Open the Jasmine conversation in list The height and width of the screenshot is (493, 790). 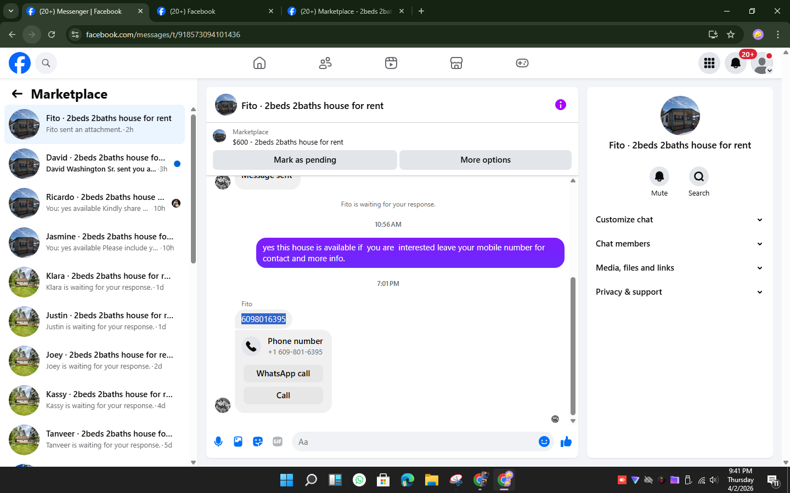95,243
